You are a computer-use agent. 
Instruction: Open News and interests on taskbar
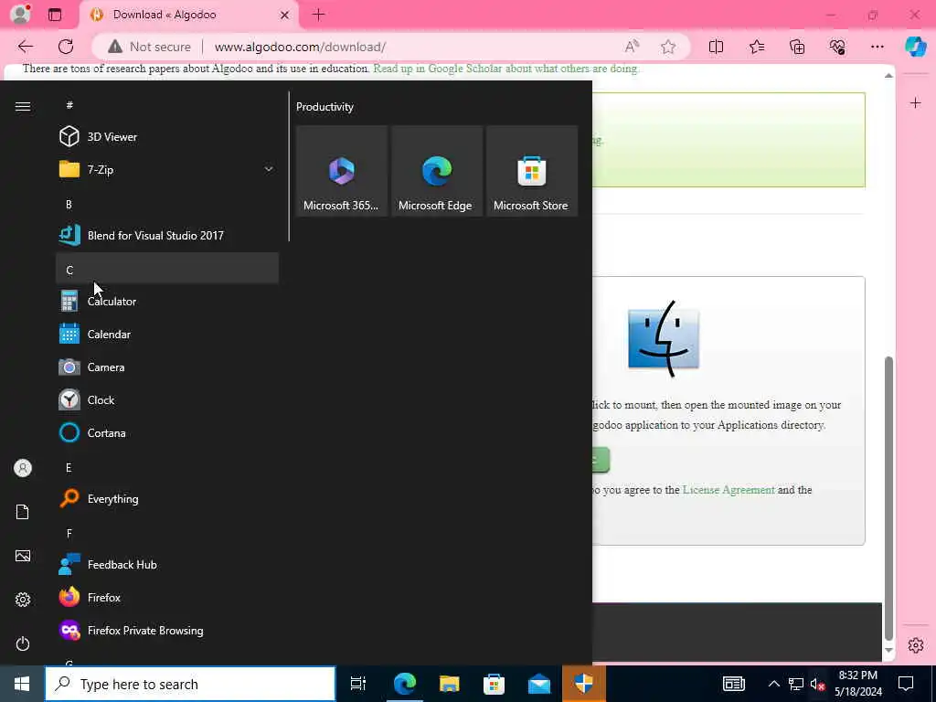[x=734, y=684]
